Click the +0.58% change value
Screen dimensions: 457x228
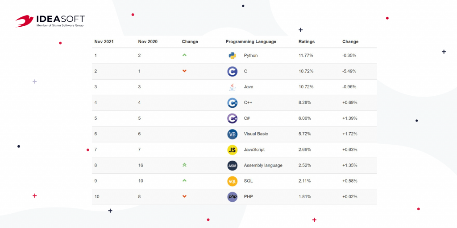pos(349,181)
